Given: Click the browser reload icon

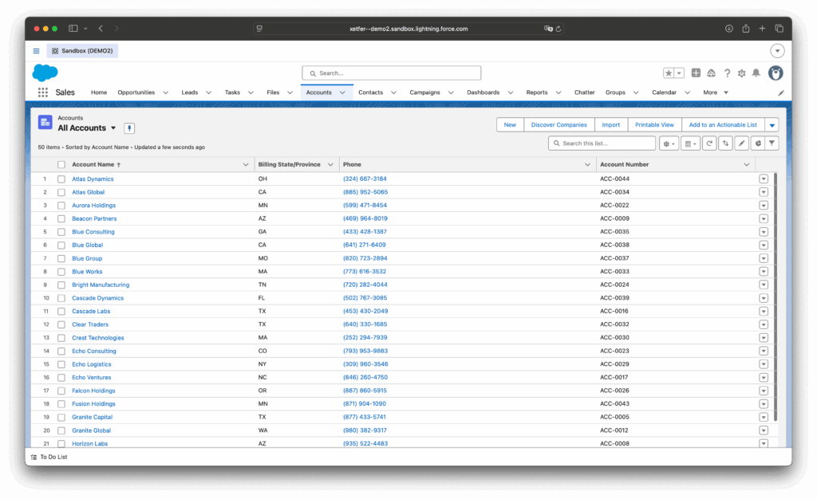Looking at the screenshot, I should point(558,29).
